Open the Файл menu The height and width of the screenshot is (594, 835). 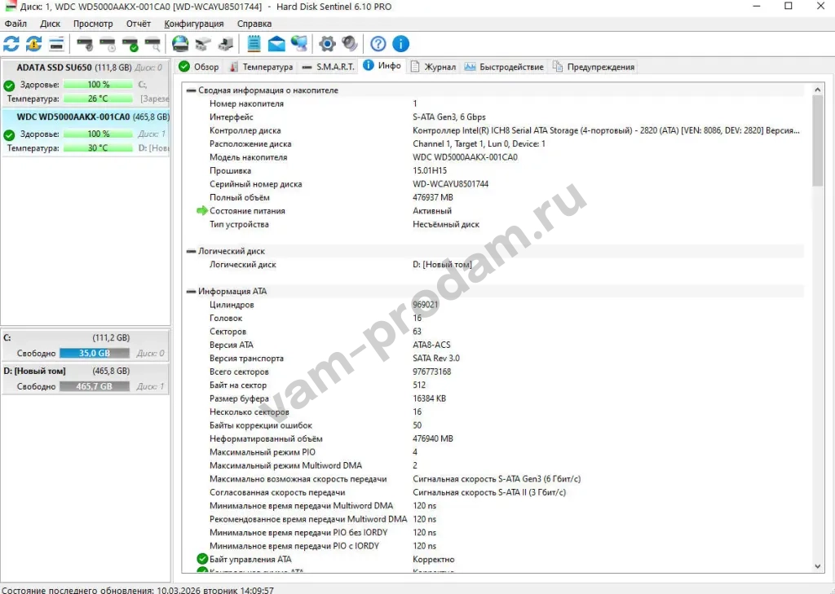pos(15,24)
